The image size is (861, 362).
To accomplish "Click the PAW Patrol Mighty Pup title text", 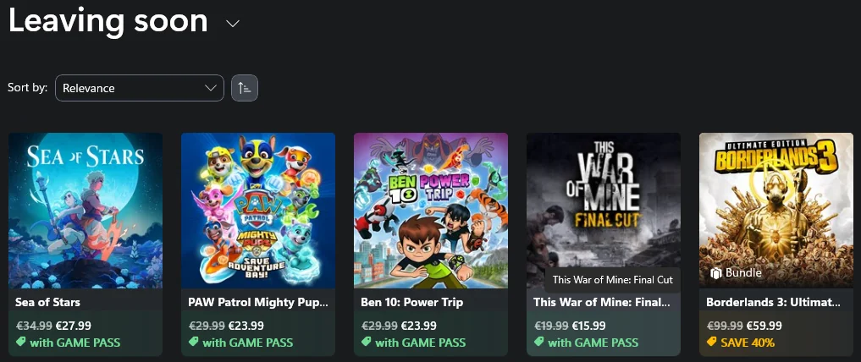I will click(257, 302).
